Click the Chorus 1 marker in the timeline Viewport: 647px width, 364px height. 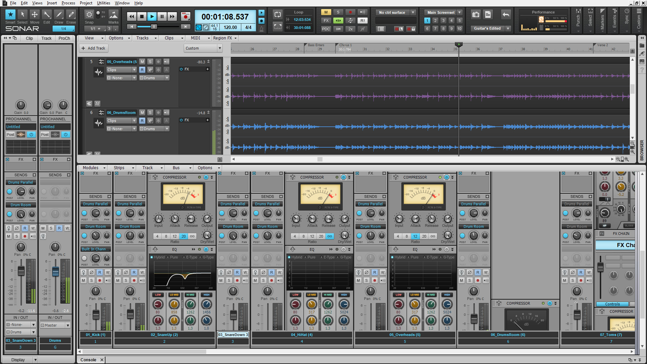(345, 45)
